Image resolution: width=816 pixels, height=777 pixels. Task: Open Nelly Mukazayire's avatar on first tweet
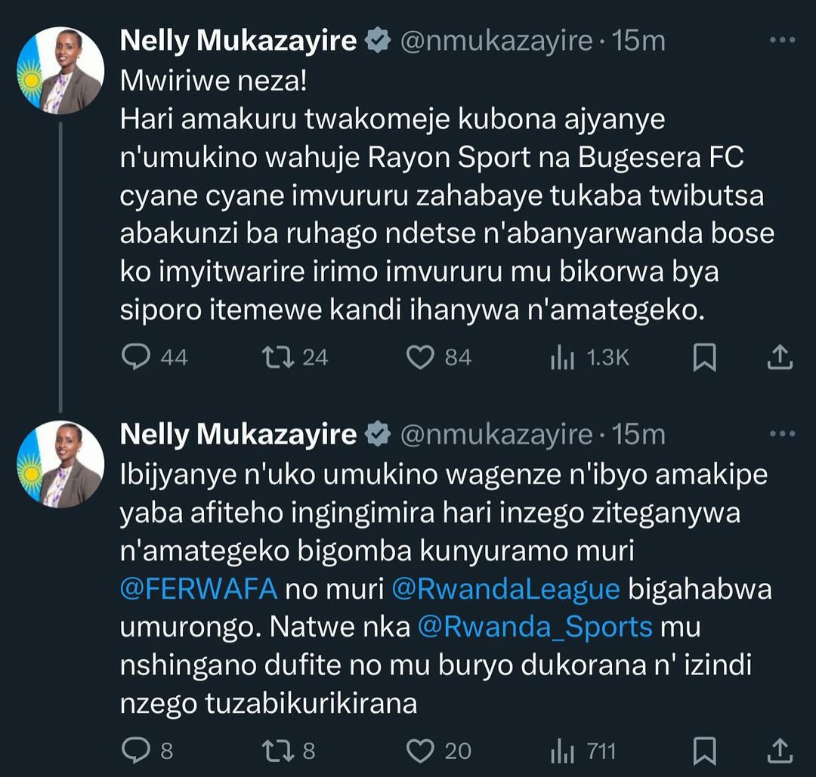pyautogui.click(x=60, y=70)
